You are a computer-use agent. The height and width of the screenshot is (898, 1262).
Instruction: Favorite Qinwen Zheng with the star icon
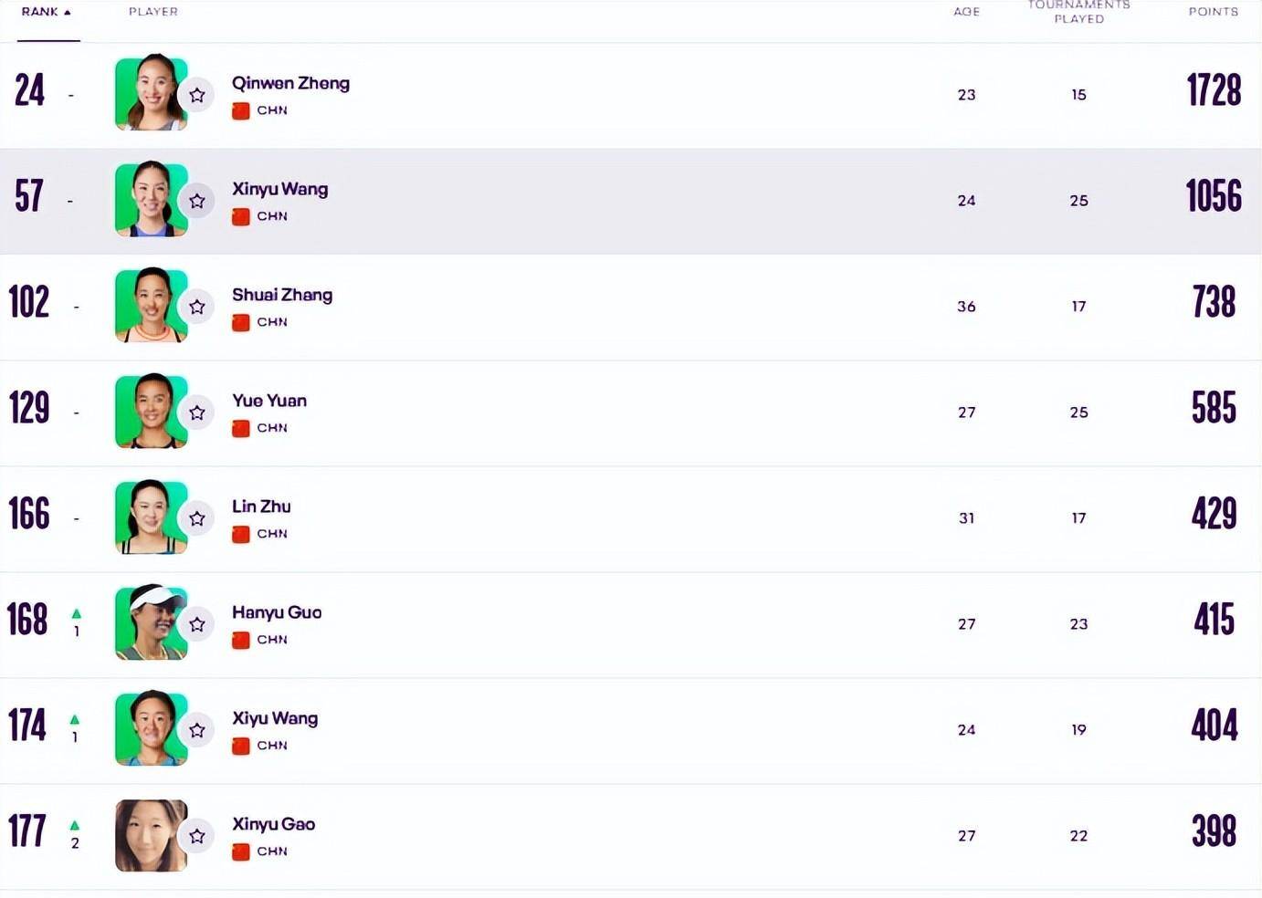coord(197,95)
